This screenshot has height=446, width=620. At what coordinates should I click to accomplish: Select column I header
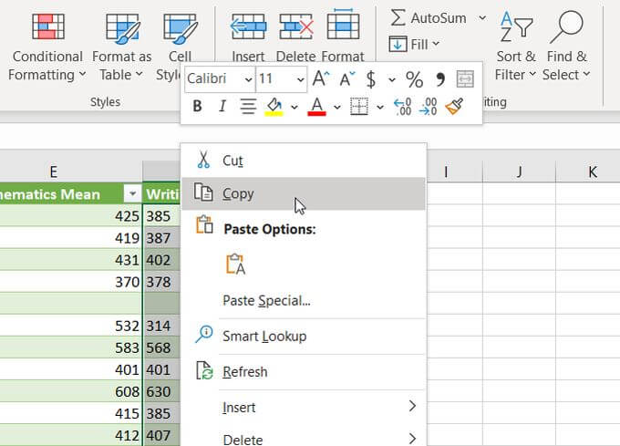(446, 171)
